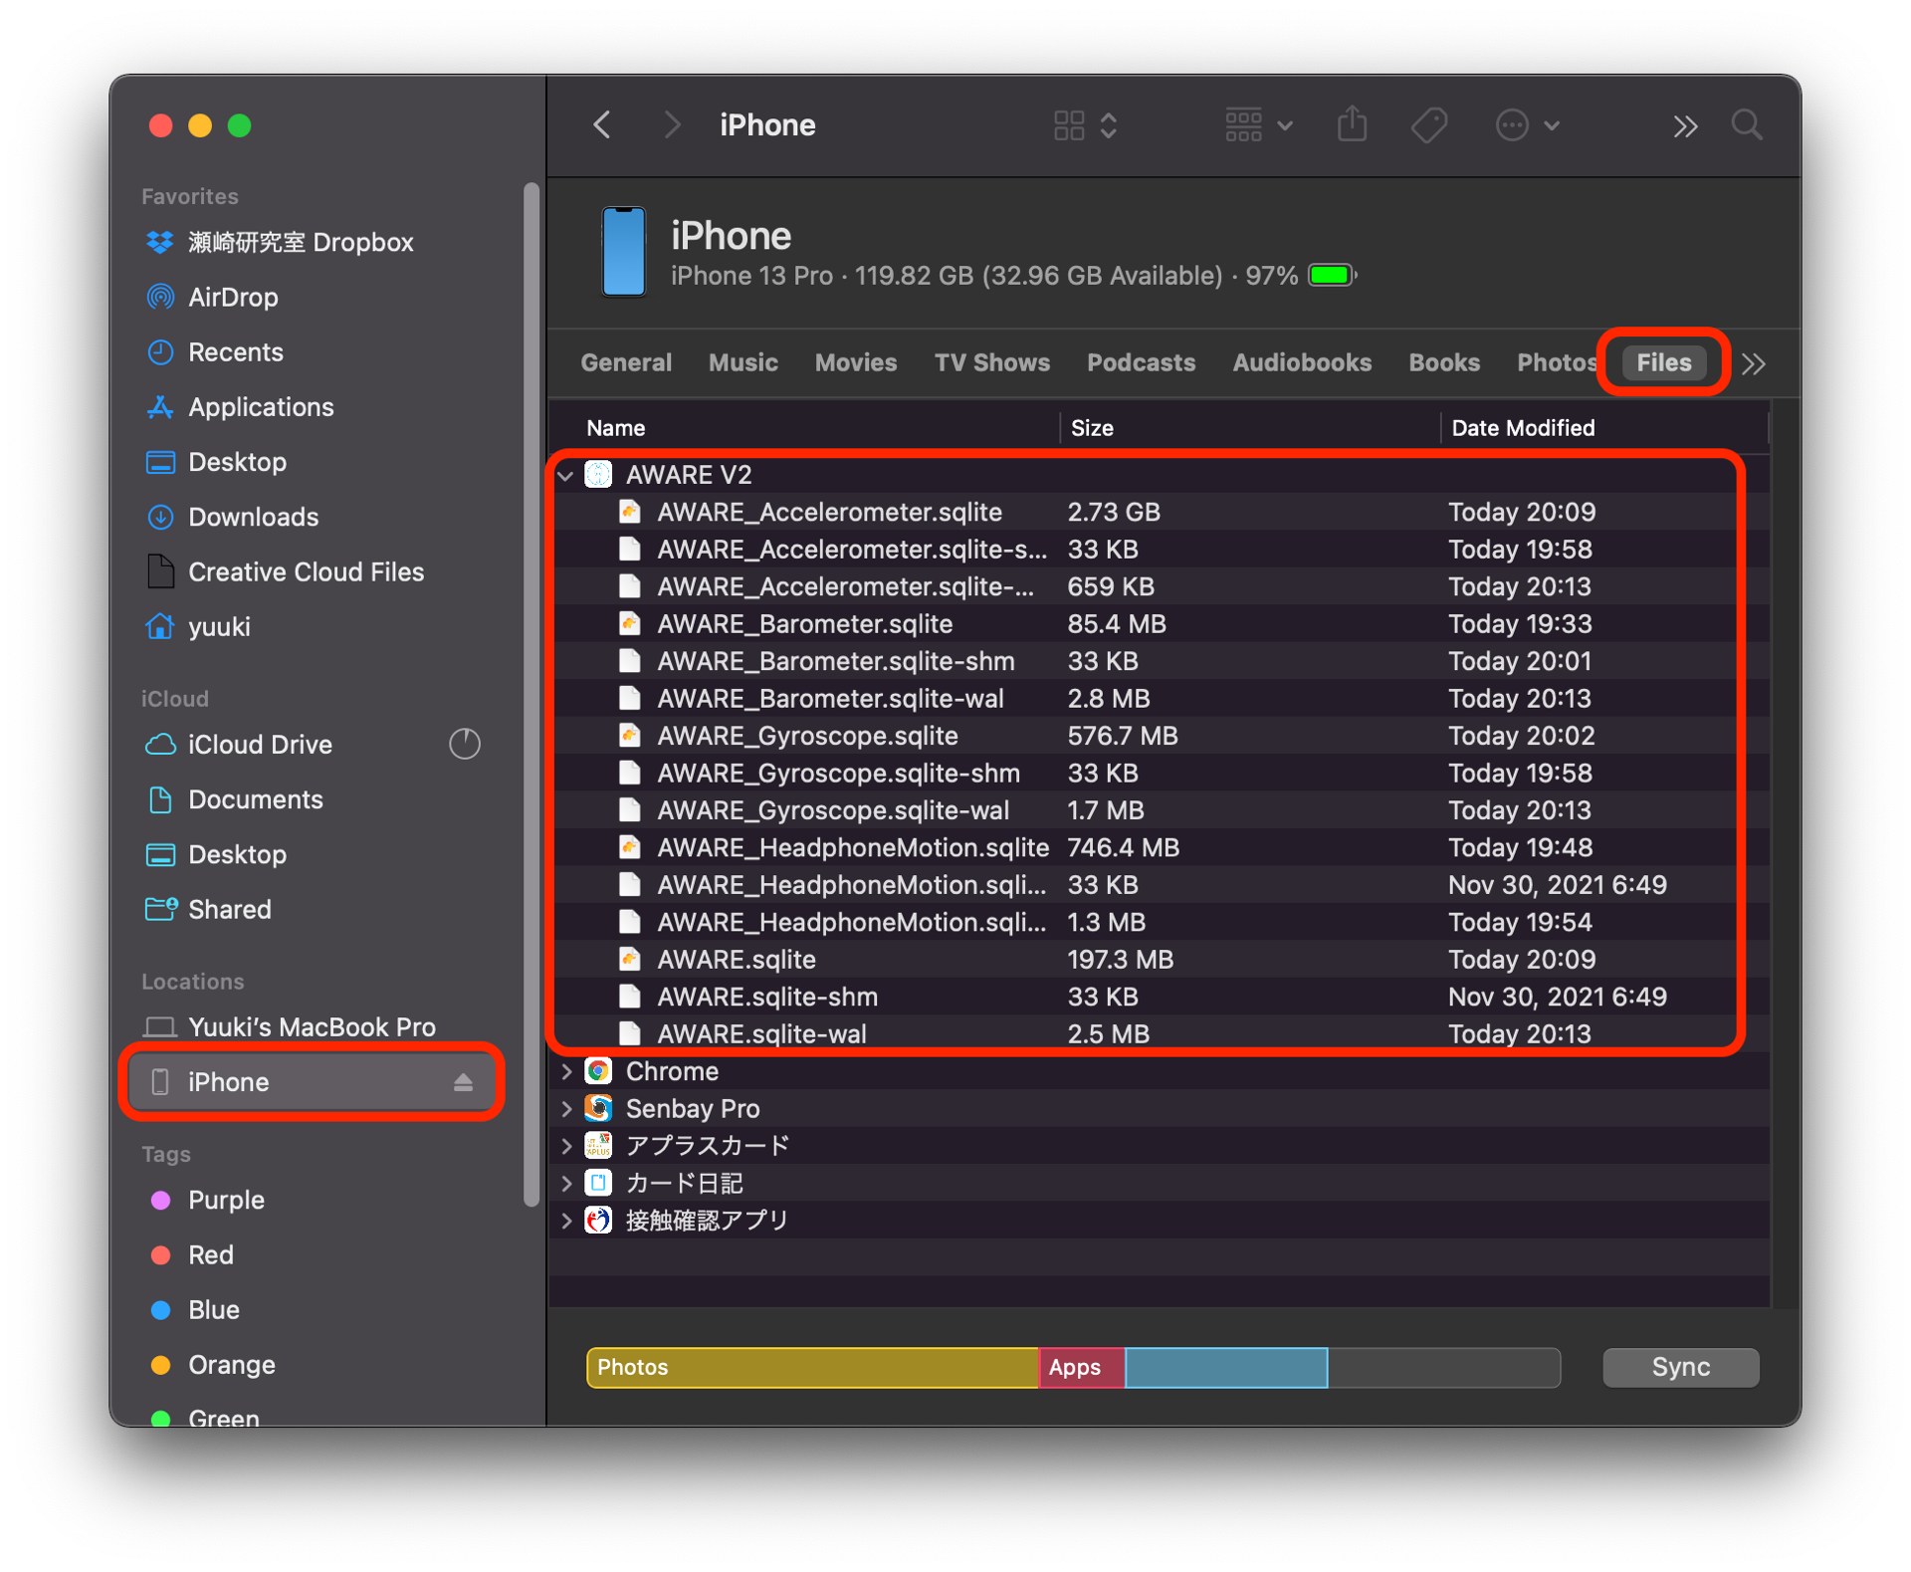Click the forward navigation arrow

coord(673,125)
